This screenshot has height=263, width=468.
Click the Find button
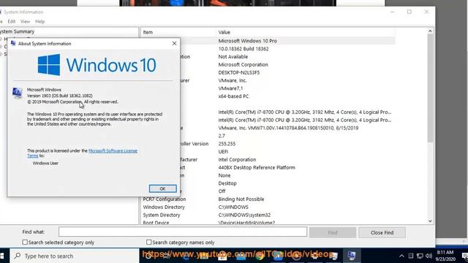[333, 232]
